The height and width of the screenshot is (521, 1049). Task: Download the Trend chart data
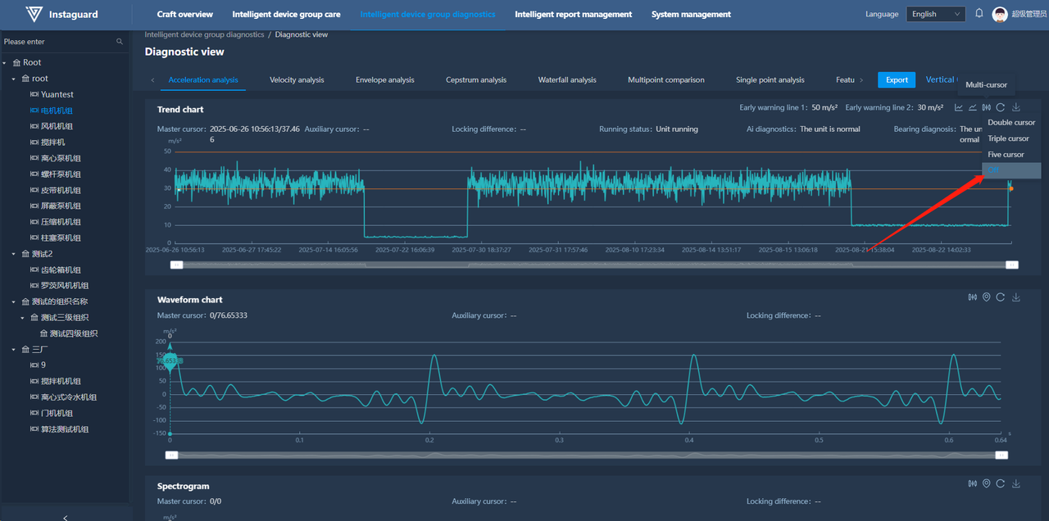click(1016, 108)
